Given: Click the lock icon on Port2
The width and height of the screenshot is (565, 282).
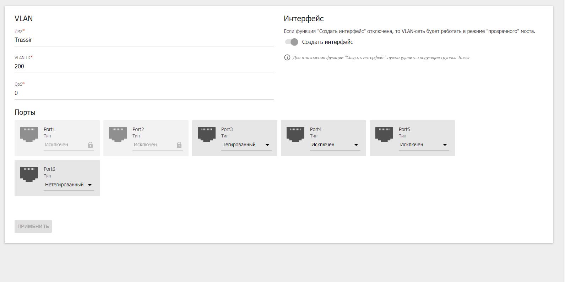Looking at the screenshot, I should pos(179,145).
